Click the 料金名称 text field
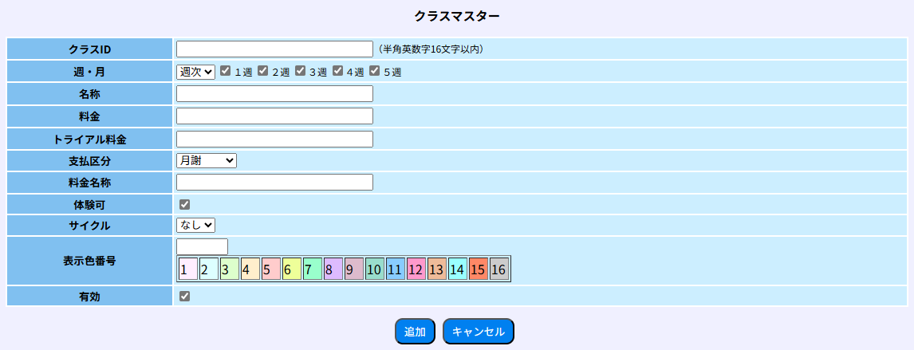The image size is (914, 350). (x=274, y=183)
